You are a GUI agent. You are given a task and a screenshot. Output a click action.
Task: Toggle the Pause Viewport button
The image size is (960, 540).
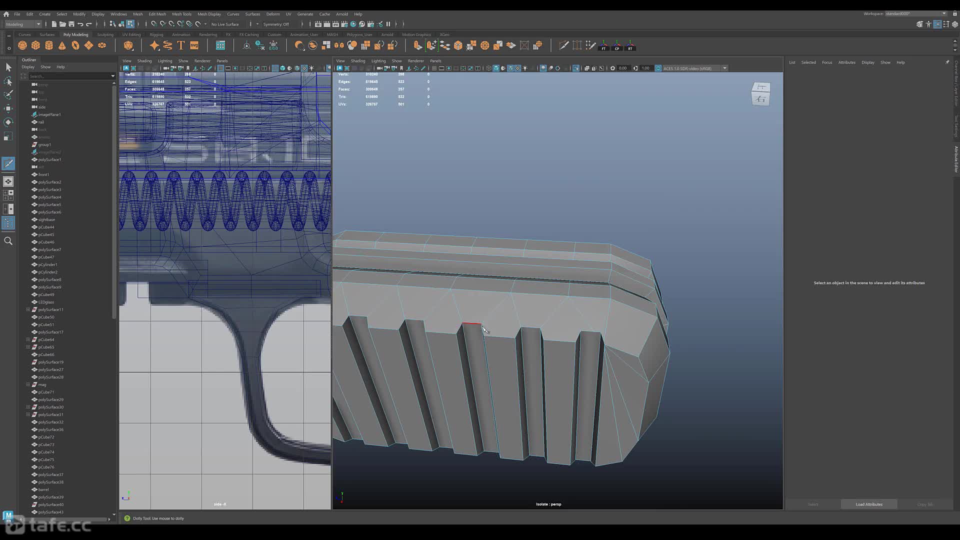[388, 24]
